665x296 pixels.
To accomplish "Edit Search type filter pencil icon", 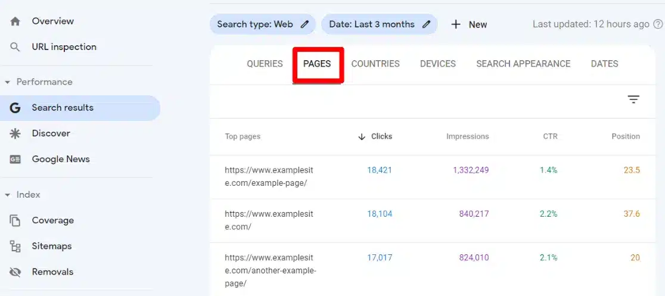I will [304, 24].
